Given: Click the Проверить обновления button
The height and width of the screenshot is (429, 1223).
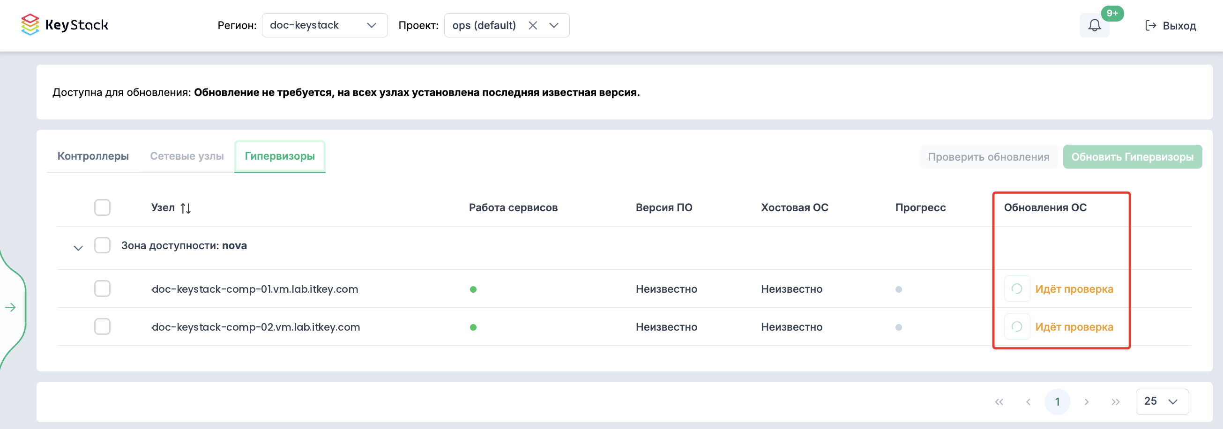Looking at the screenshot, I should 988,156.
